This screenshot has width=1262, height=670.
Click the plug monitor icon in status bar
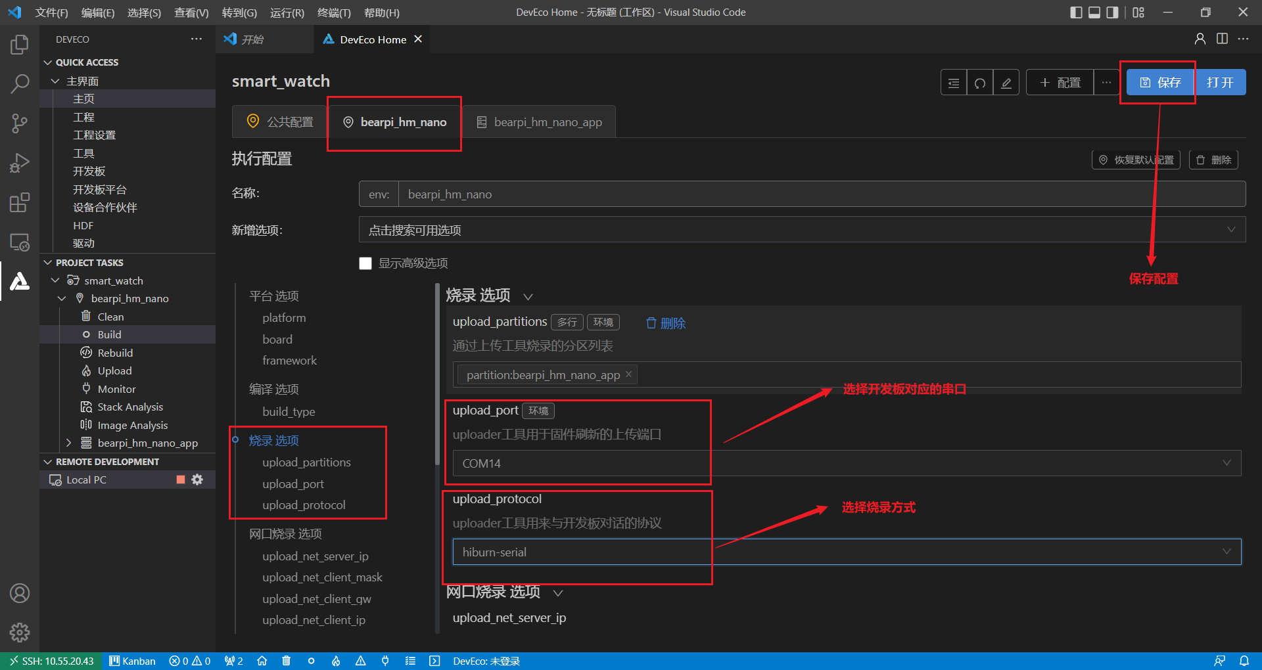click(385, 661)
